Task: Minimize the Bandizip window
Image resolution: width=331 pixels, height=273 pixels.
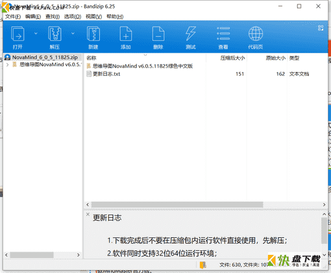Action: pos(280,6)
